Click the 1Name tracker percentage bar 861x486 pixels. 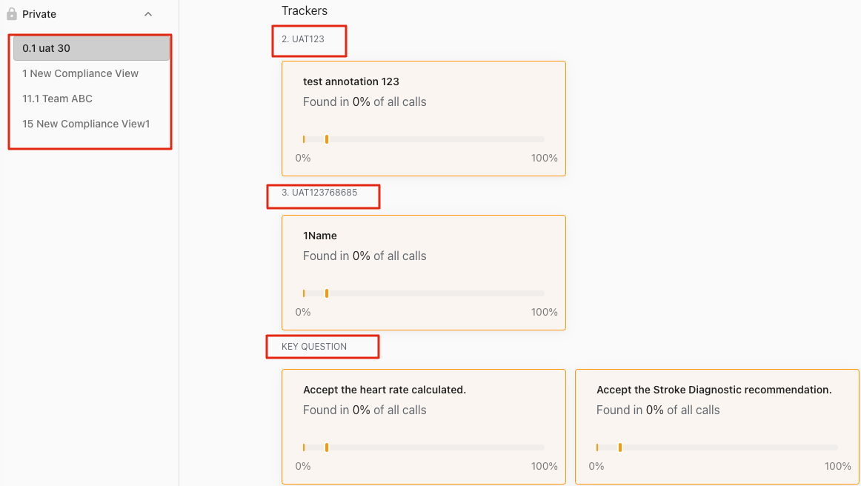pyautogui.click(x=424, y=293)
